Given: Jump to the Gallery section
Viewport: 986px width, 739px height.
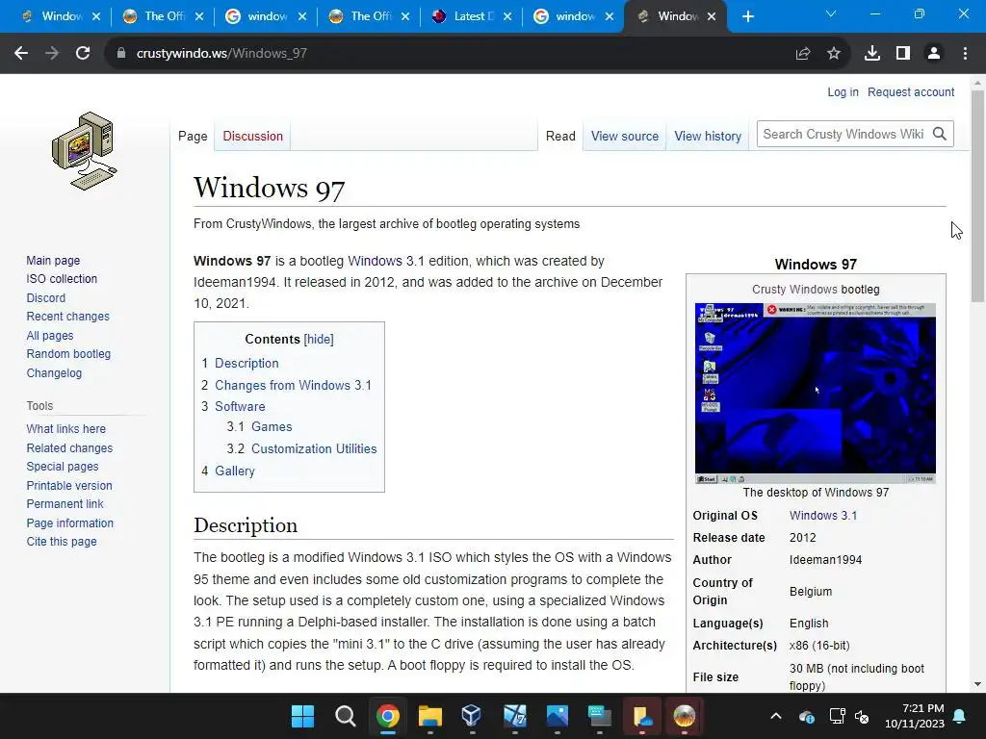Looking at the screenshot, I should coord(235,471).
